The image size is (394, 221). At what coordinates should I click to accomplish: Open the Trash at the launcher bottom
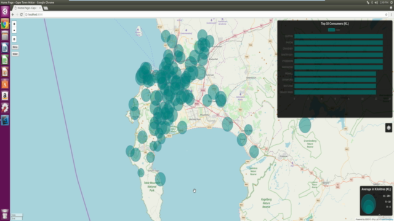pos(5,214)
